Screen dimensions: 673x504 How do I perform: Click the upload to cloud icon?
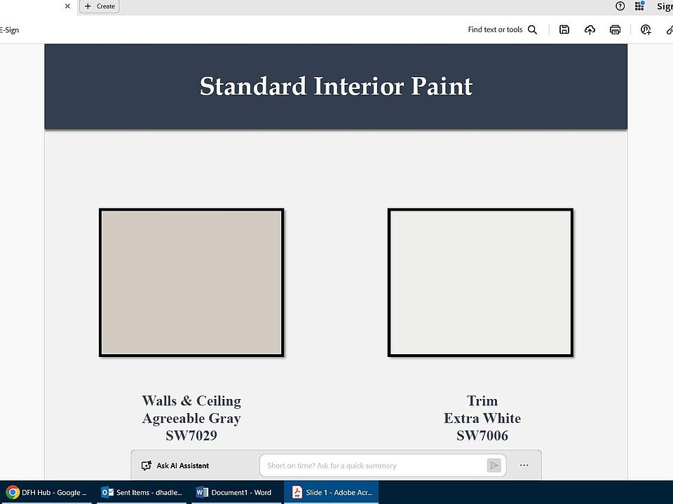point(590,29)
